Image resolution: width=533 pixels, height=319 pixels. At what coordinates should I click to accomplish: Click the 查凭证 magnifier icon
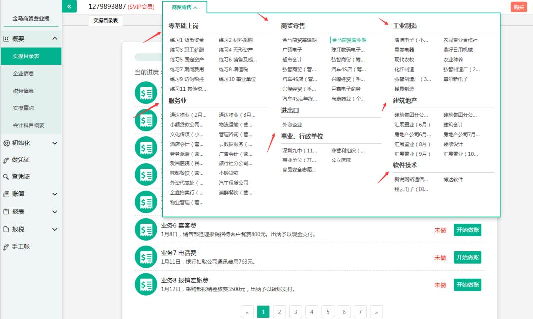(x=7, y=177)
